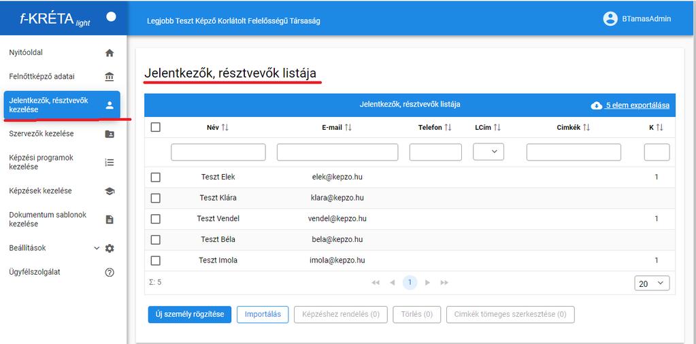
Task: Open Képzési programok kezelése menu item
Action: click(x=62, y=162)
